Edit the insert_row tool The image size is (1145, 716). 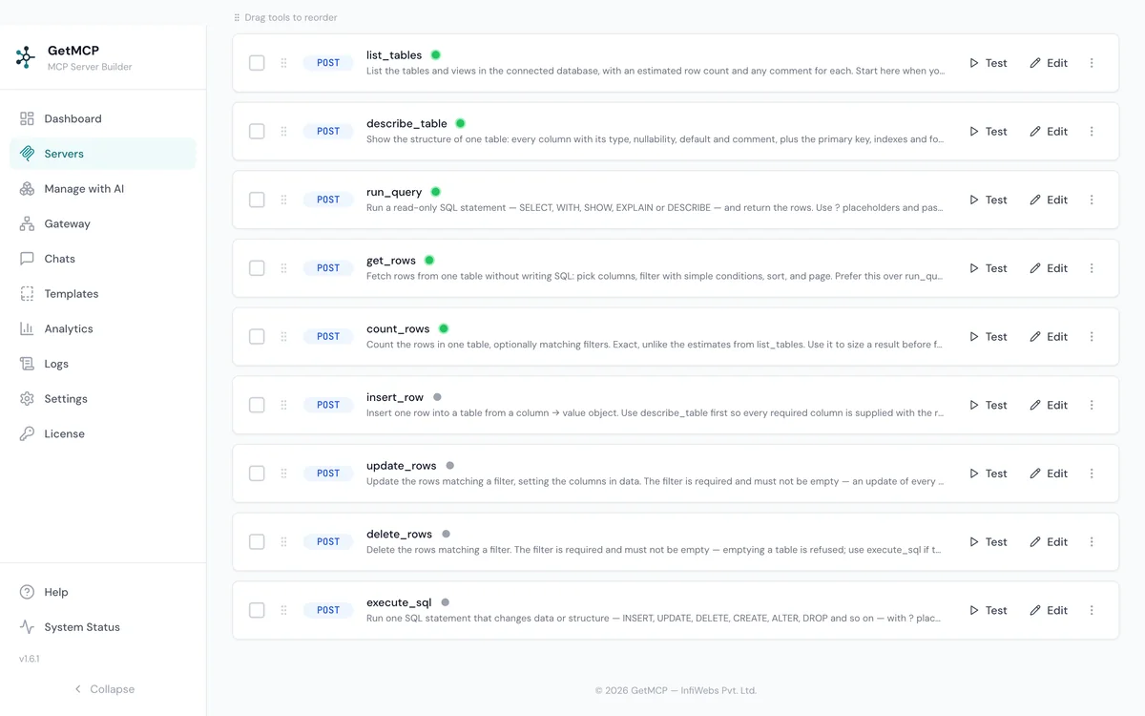click(1049, 405)
